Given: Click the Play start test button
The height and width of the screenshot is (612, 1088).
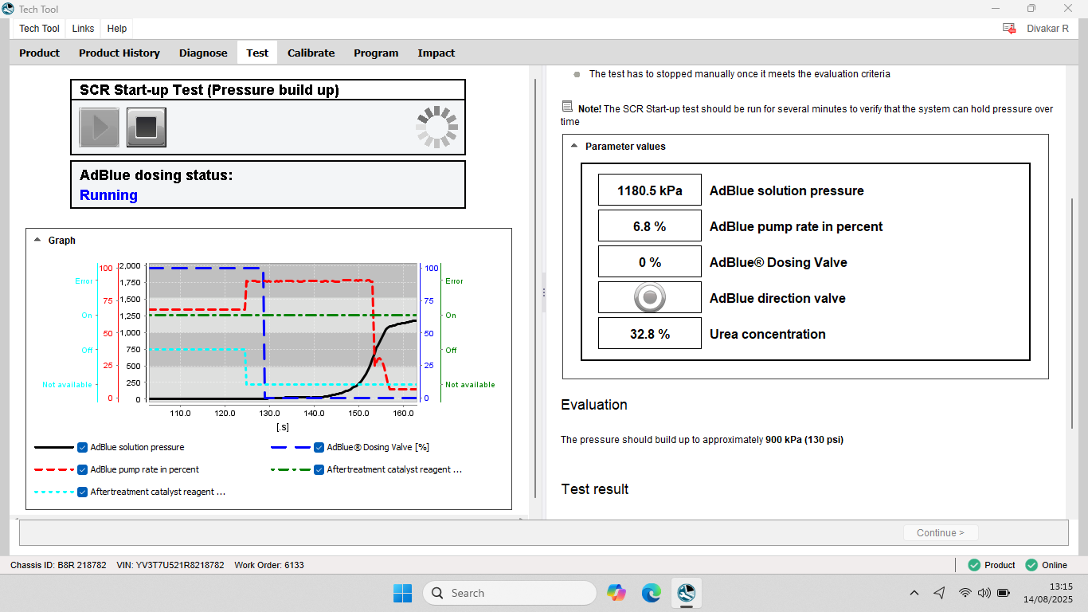Looking at the screenshot, I should click(100, 127).
